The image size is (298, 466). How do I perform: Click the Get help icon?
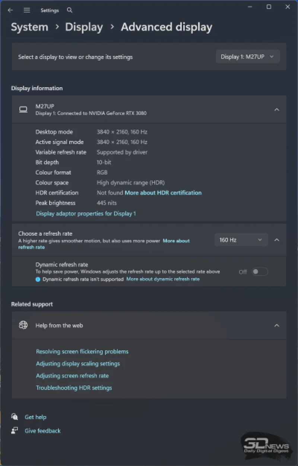pos(15,417)
